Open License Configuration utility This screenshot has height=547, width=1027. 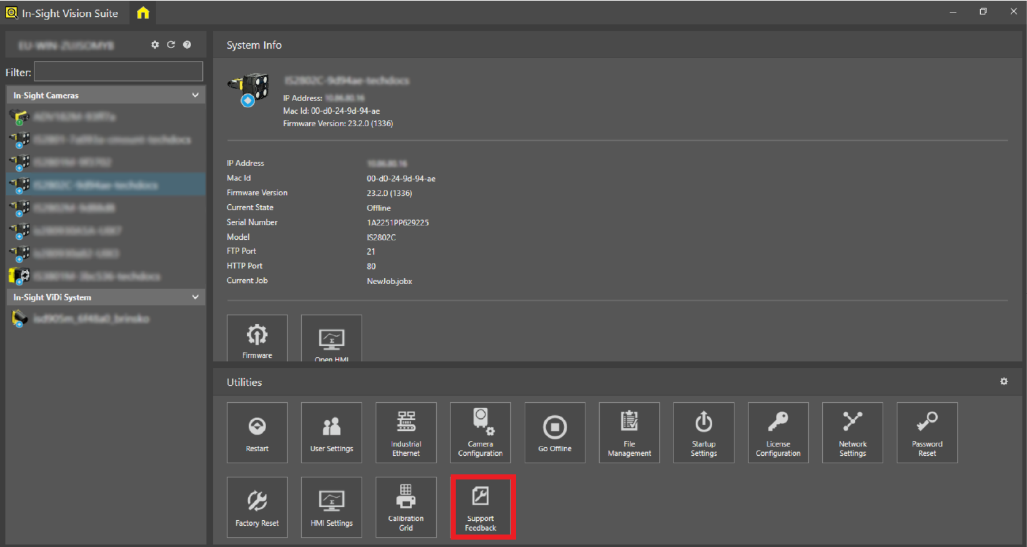(778, 432)
